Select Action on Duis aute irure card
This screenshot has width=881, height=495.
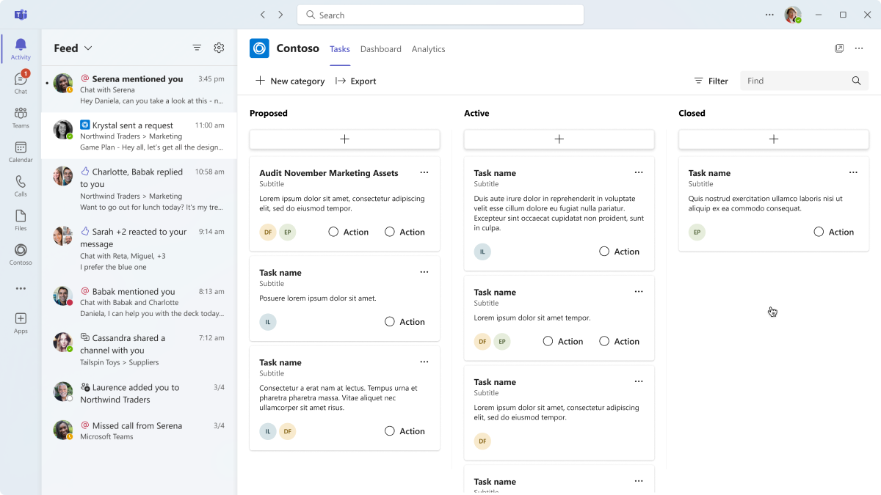click(620, 252)
